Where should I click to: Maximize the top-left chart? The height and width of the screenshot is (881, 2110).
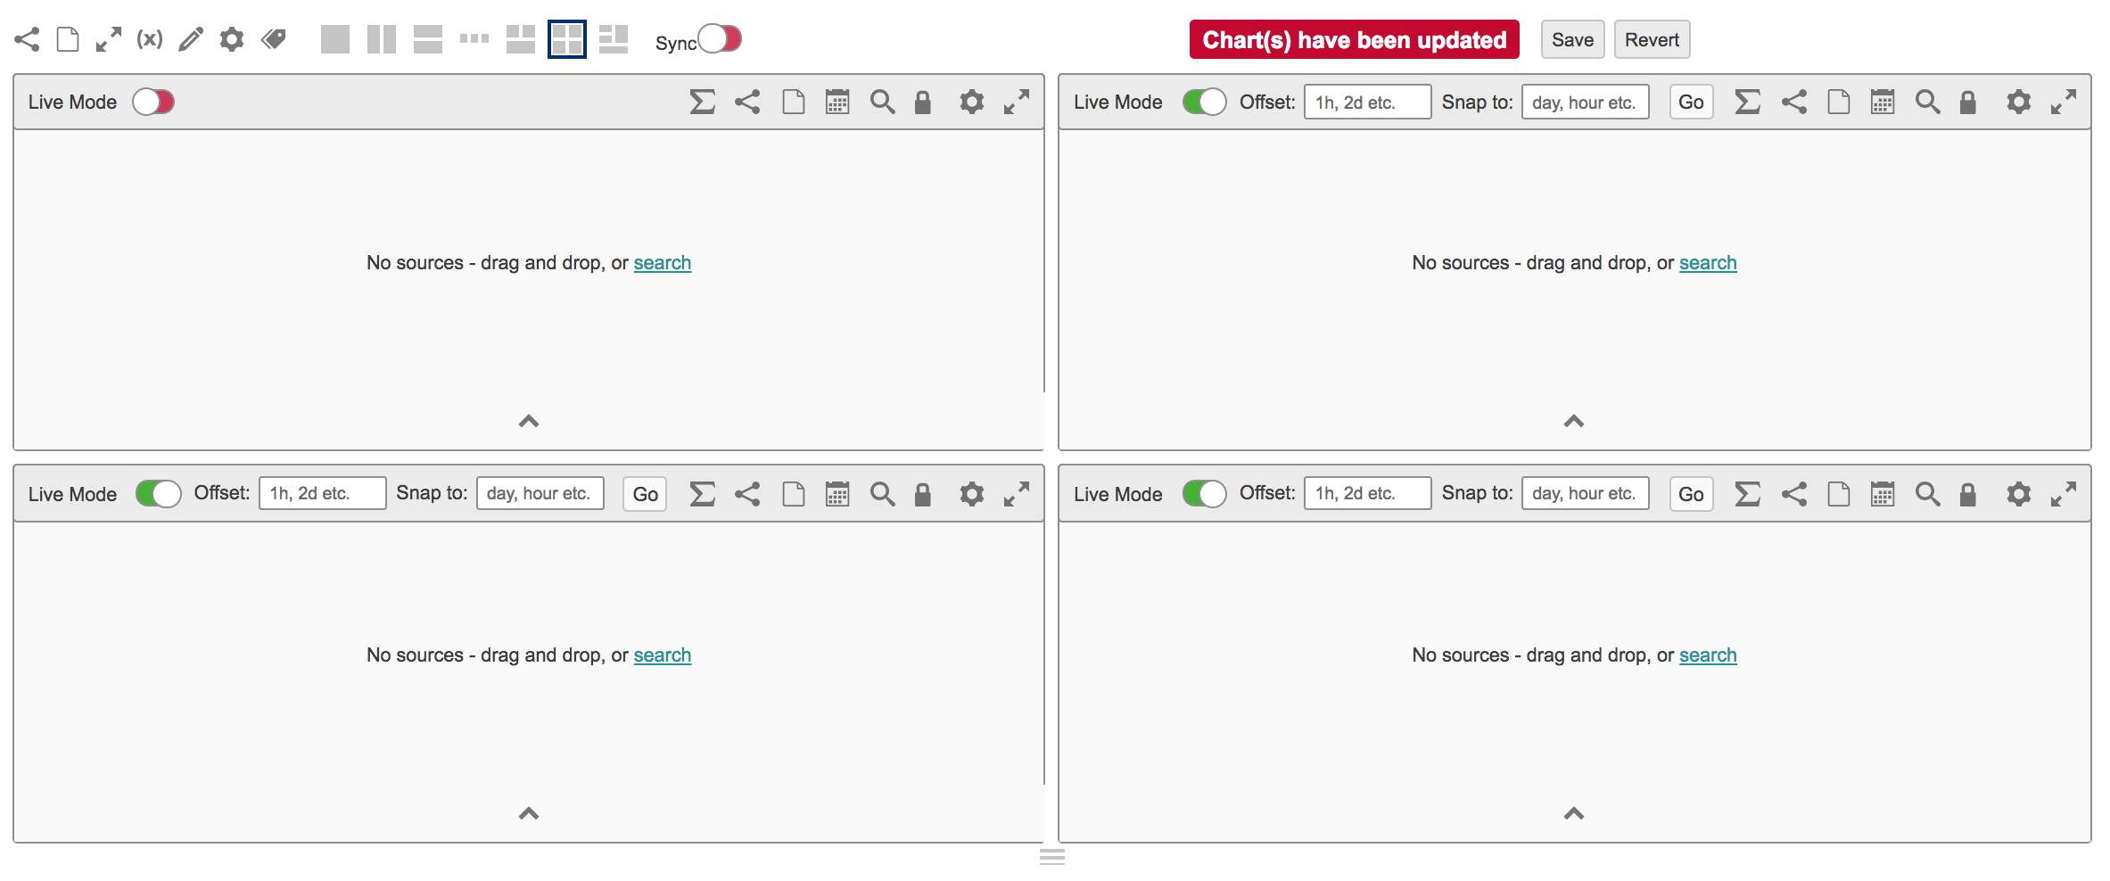click(1017, 102)
